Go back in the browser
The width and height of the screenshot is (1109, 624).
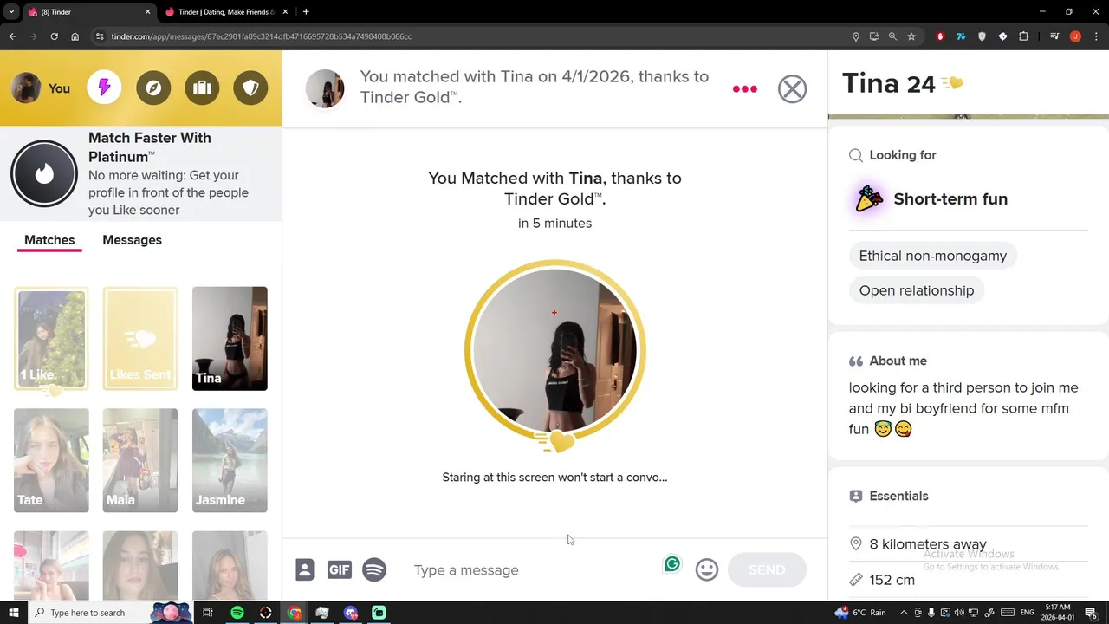(12, 36)
